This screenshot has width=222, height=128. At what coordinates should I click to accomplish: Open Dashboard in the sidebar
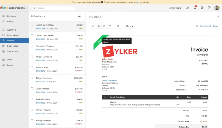pyautogui.click(x=11, y=16)
